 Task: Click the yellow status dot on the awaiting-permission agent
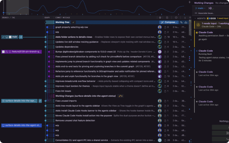(x=197, y=33)
